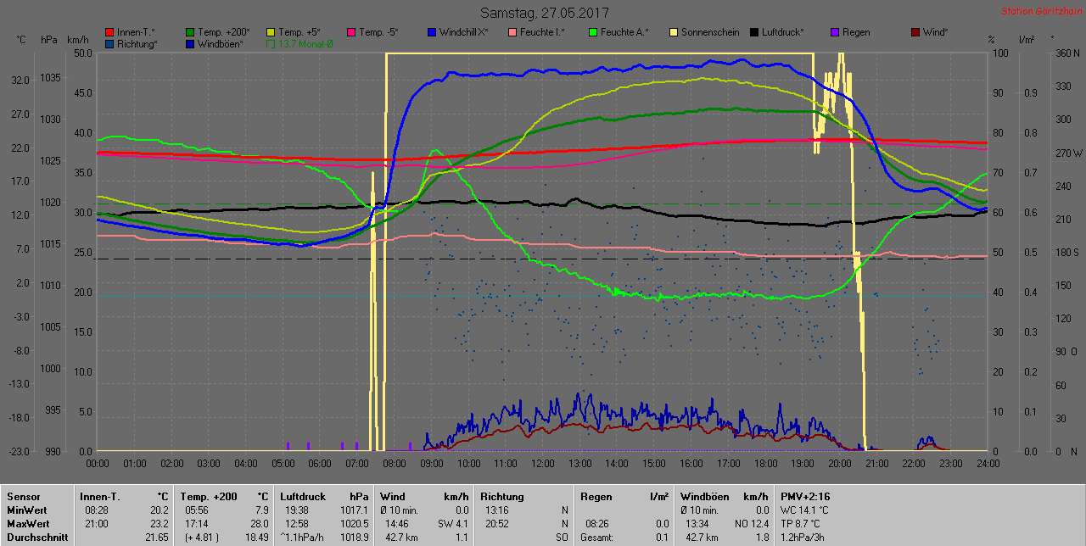The width and height of the screenshot is (1086, 546).
Task: Toggle the 13.7 Monat-Ø checkbox
Action: 271,44
